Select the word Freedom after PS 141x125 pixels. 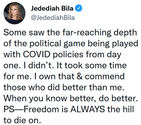click(x=41, y=109)
